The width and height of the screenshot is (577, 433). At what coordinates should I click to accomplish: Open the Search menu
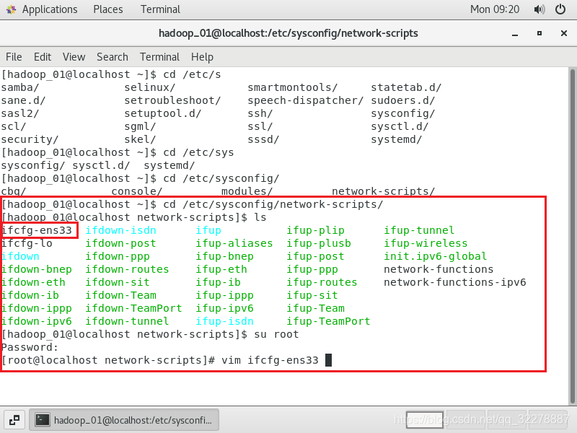pyautogui.click(x=113, y=57)
